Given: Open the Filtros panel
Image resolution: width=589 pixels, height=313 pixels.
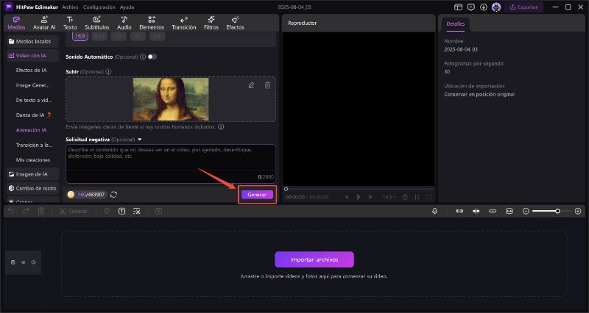Looking at the screenshot, I should [211, 23].
